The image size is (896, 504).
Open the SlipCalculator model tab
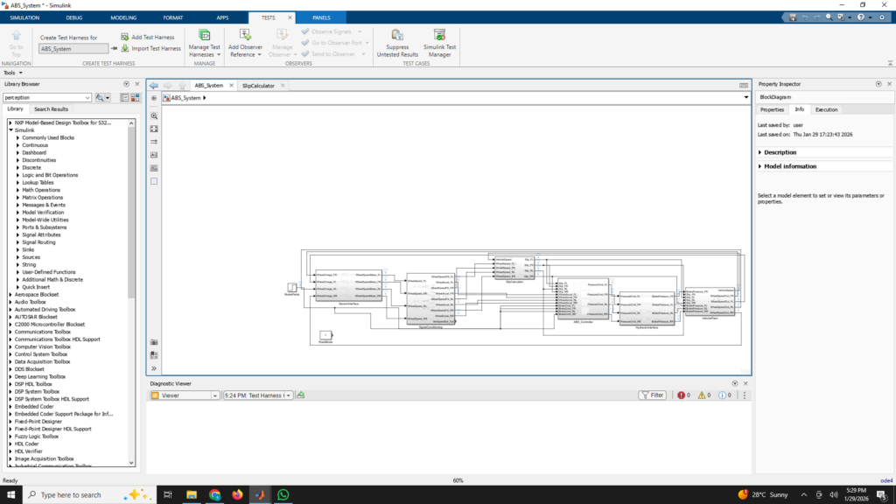[x=258, y=86]
